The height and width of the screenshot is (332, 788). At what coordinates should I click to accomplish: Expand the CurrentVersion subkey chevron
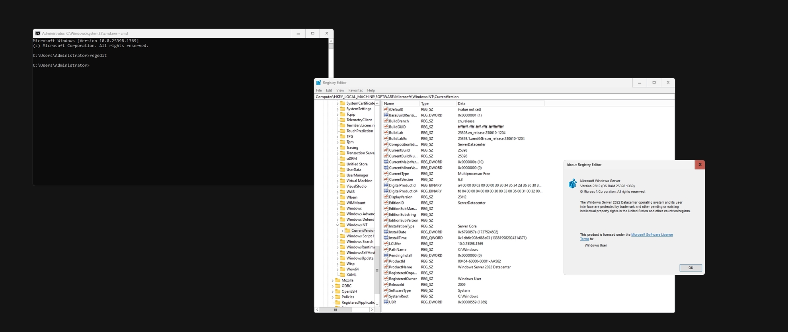tap(342, 231)
